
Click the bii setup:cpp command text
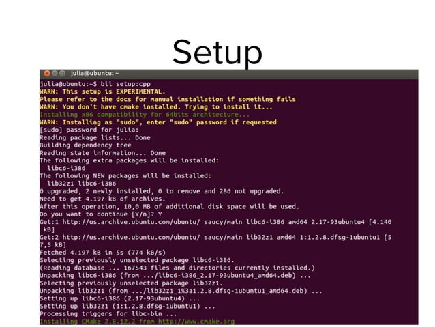(x=125, y=84)
